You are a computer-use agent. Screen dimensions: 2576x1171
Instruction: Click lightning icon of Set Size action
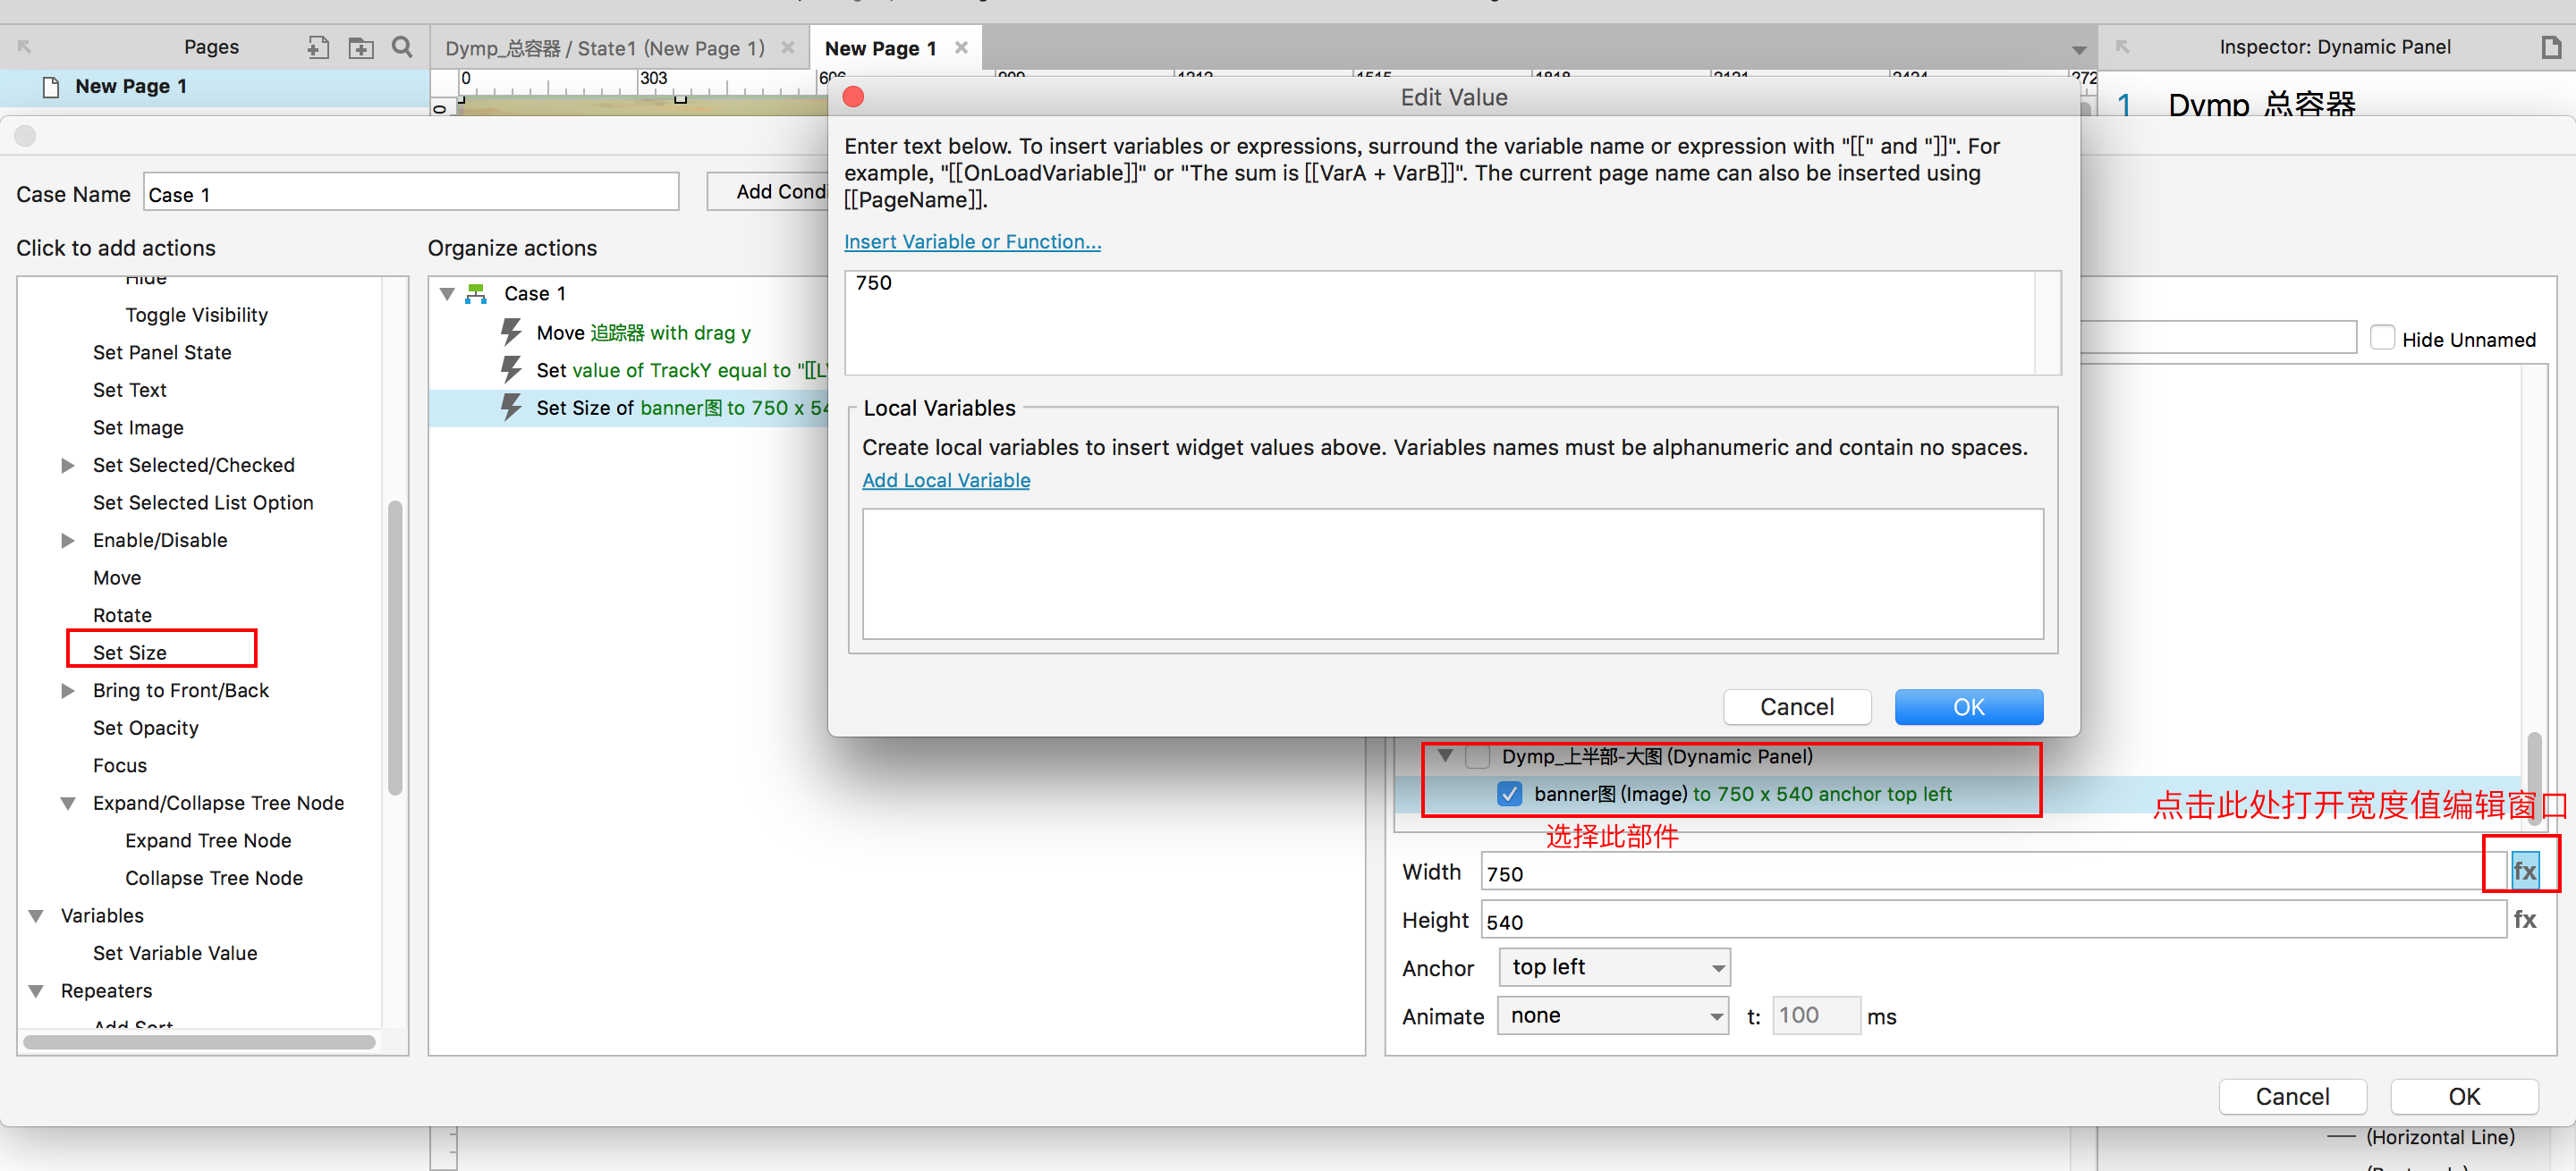[x=511, y=408]
